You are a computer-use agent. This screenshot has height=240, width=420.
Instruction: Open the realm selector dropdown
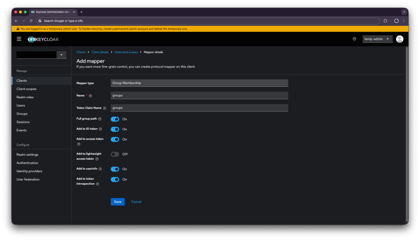[x=61, y=55]
